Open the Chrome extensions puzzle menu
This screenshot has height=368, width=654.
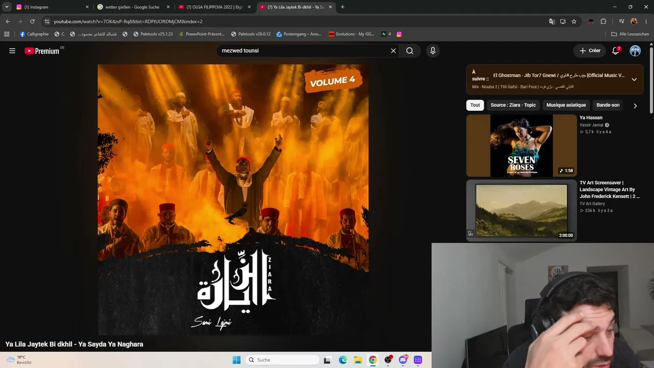tap(603, 21)
